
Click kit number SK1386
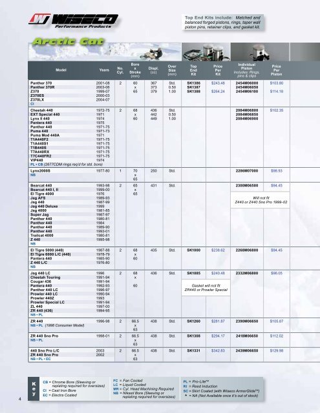pos(194,83)
